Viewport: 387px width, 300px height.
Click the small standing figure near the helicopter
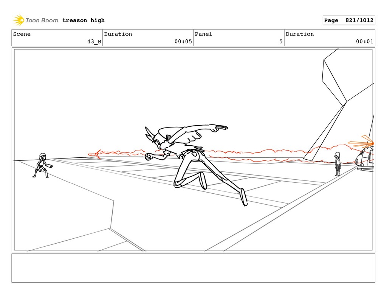coord(337,164)
